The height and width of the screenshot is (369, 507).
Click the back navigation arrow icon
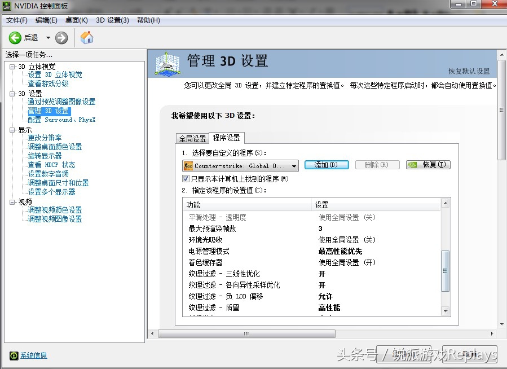(15, 38)
